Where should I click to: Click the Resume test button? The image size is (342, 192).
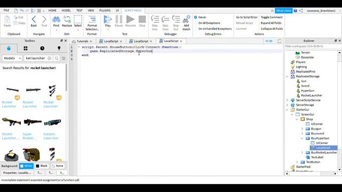[x=130, y=19]
